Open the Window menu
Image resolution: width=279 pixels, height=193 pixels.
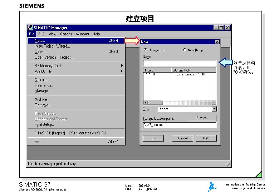coord(82,34)
